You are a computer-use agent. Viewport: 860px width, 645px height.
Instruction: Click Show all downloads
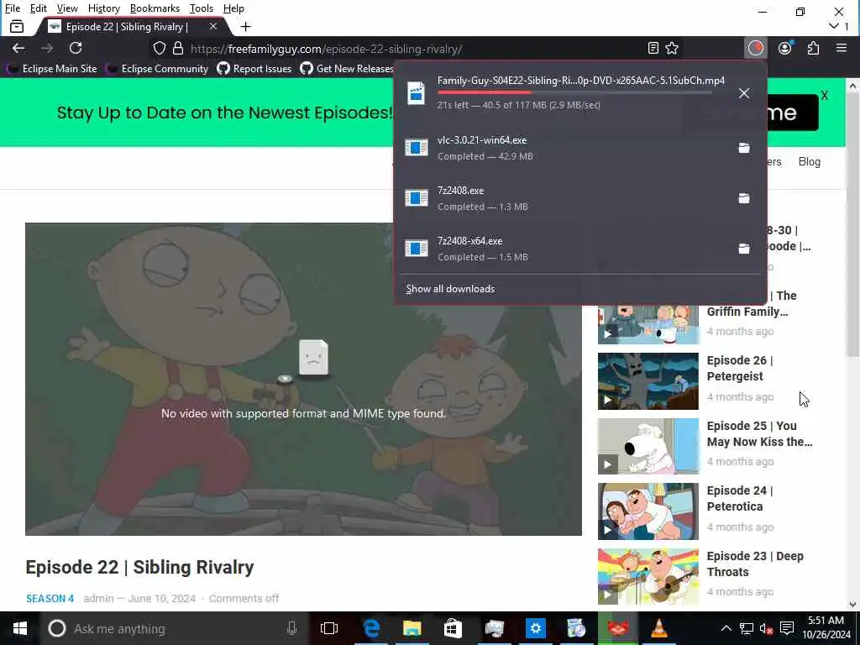coord(450,289)
